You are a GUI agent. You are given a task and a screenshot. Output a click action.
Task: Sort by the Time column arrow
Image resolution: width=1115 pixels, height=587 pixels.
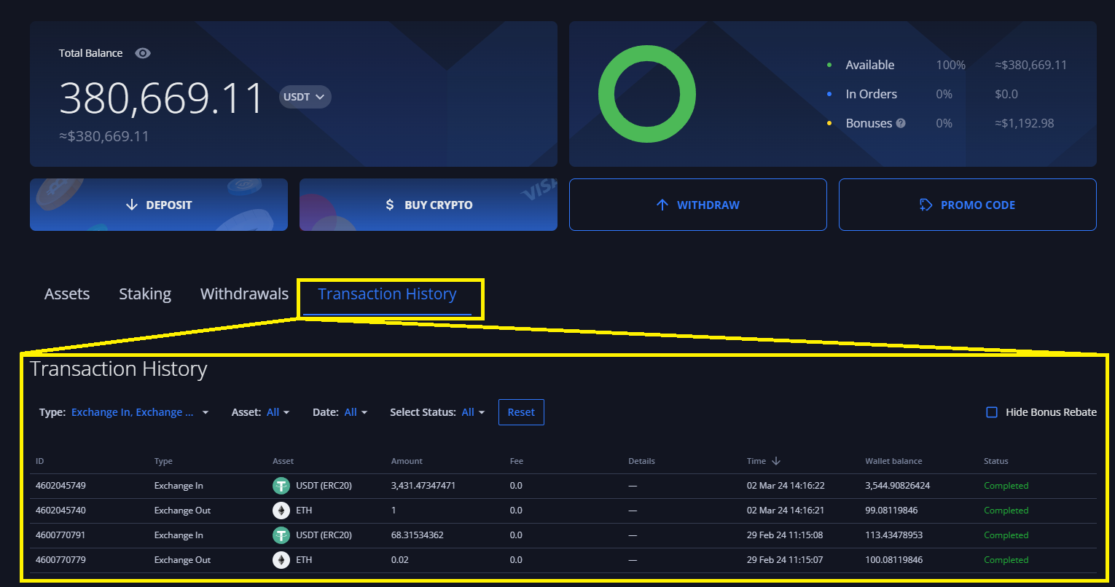[x=776, y=461]
